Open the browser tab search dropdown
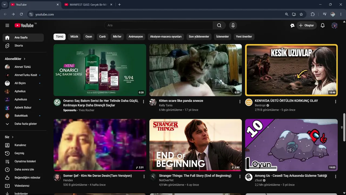This screenshot has height=195, width=346. [x=4, y=5]
